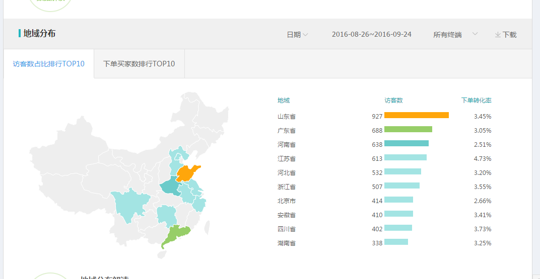Click visitor count 507

(x=377, y=187)
